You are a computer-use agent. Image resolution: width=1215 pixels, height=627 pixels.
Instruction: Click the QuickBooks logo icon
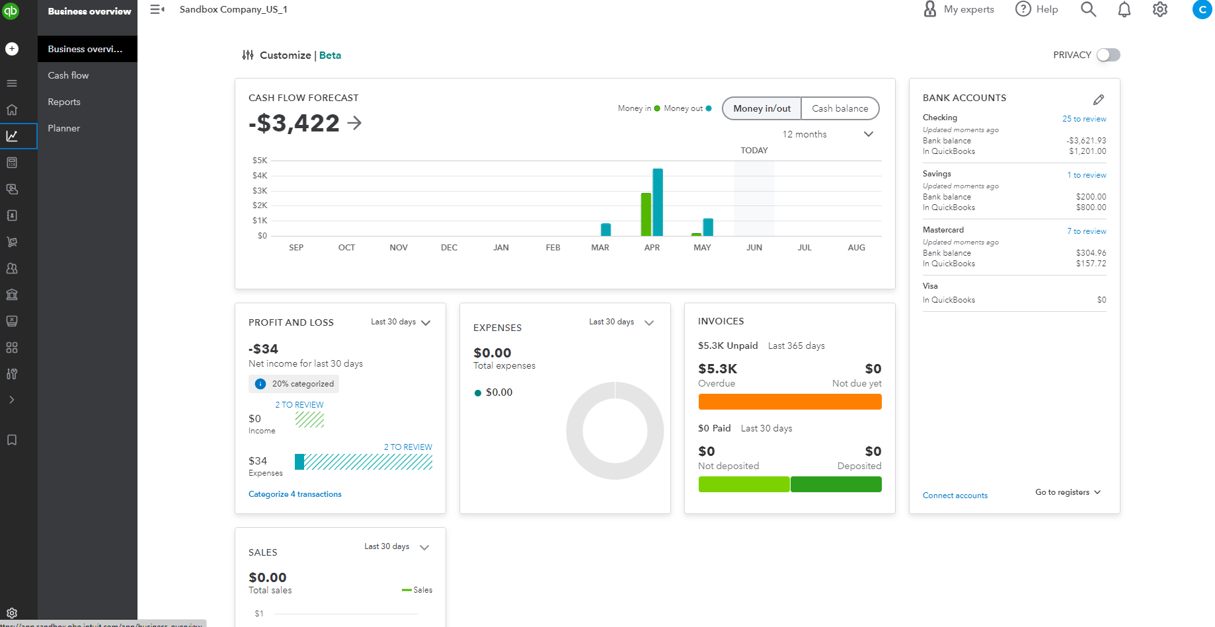point(11,11)
